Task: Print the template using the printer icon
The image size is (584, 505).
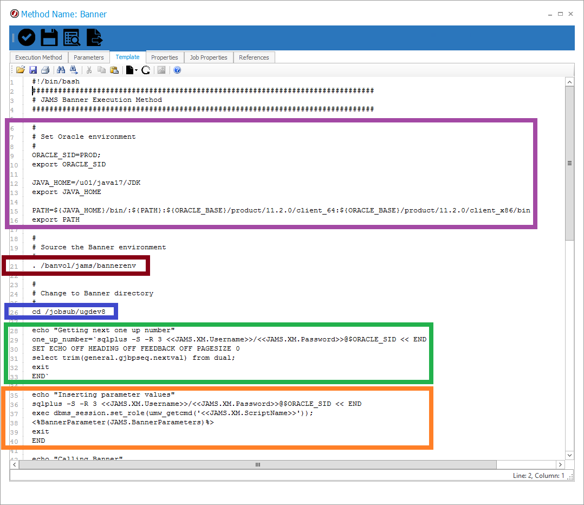Action: [46, 70]
